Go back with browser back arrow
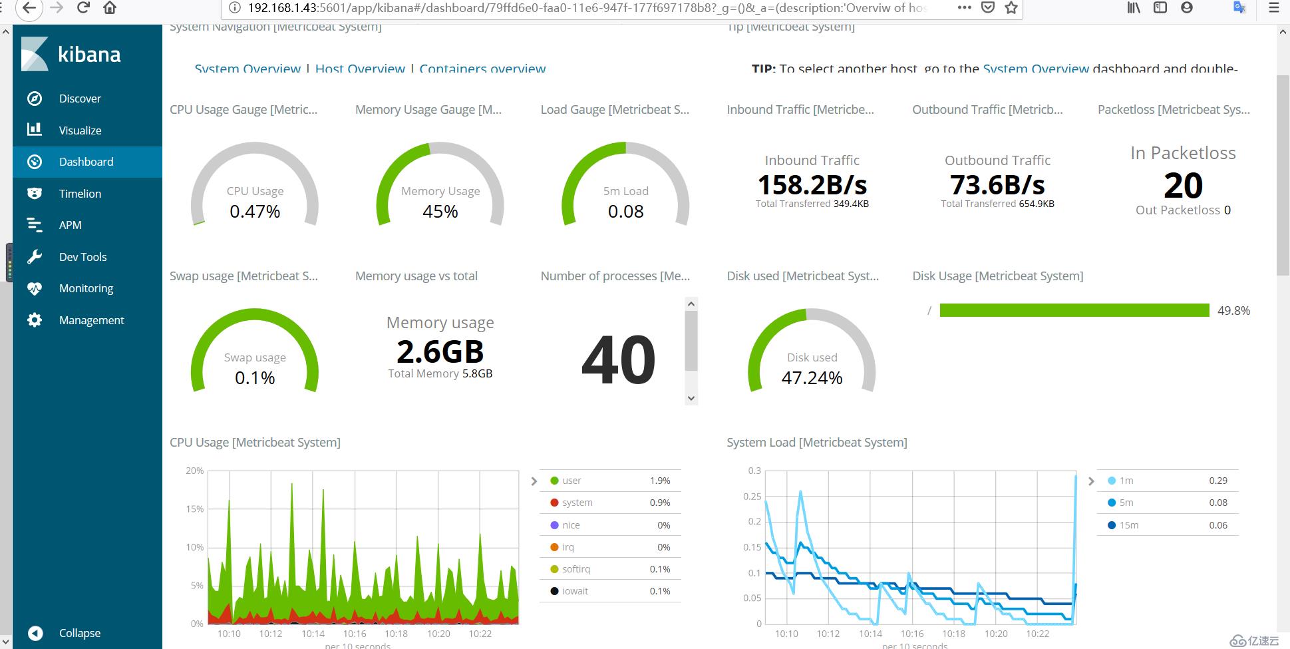 click(x=29, y=8)
